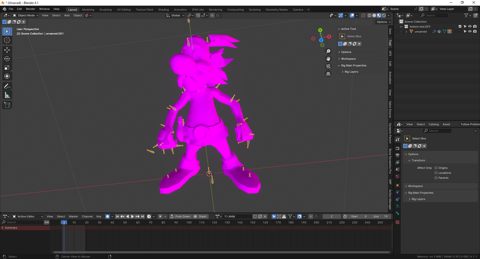Expand Rig Layers in viewport sidebar
The width and height of the screenshot is (480, 259).
[351, 72]
